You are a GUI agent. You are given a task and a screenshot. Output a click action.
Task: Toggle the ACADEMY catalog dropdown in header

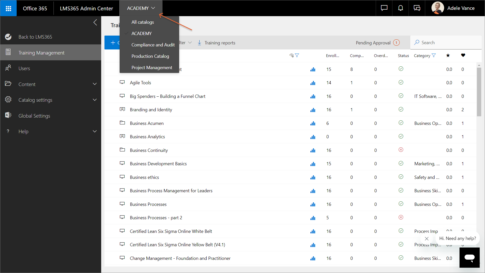click(141, 8)
